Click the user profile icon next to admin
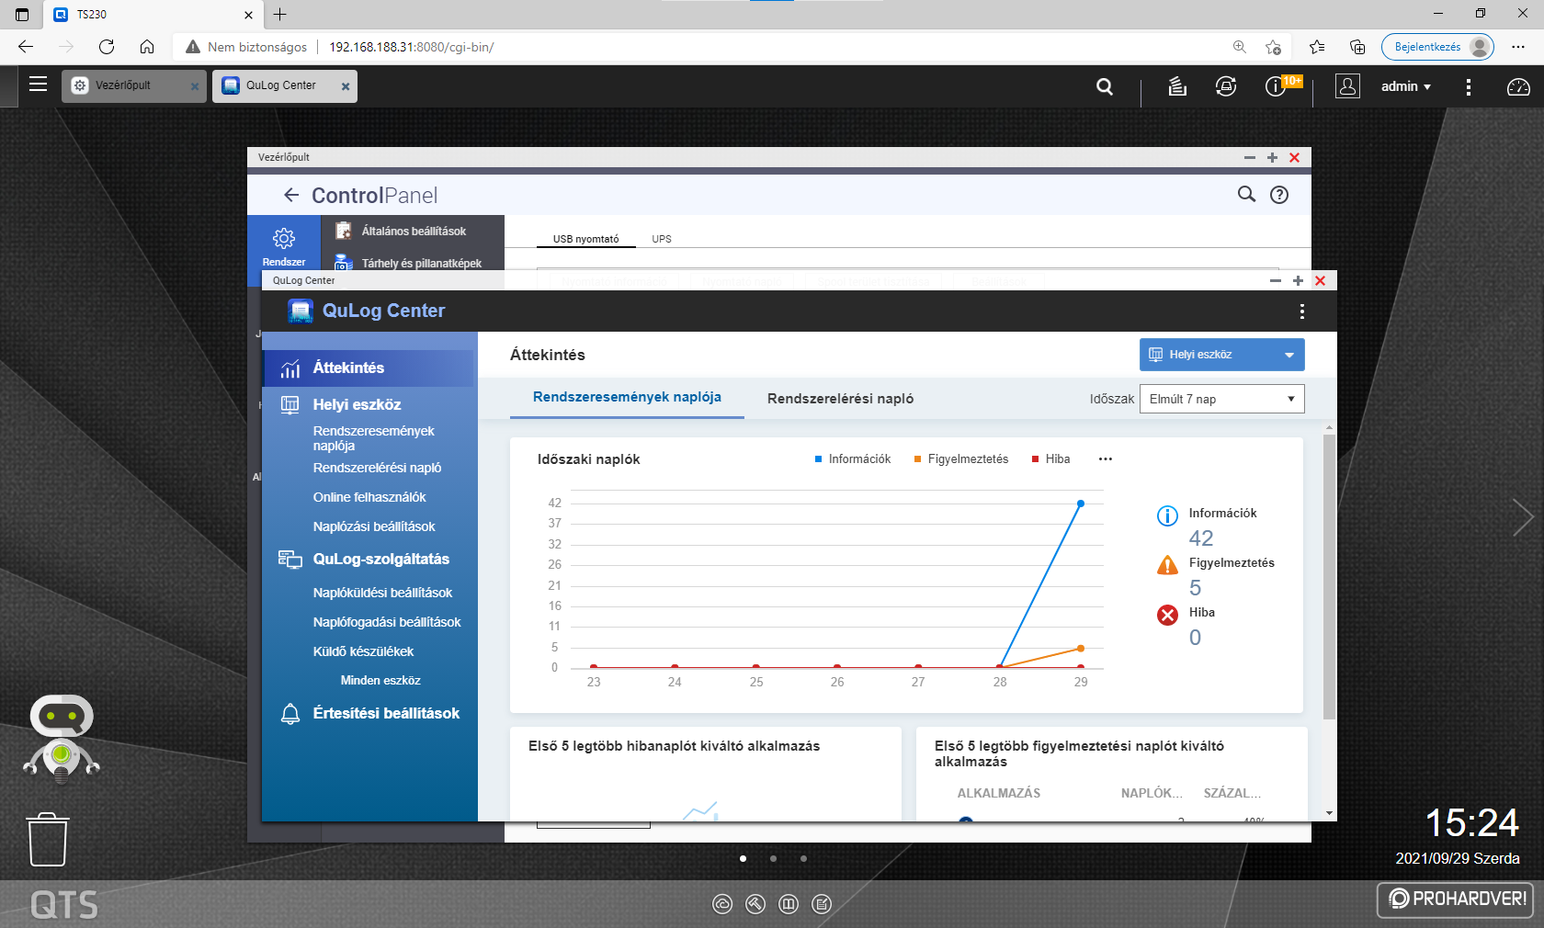 1347,86
